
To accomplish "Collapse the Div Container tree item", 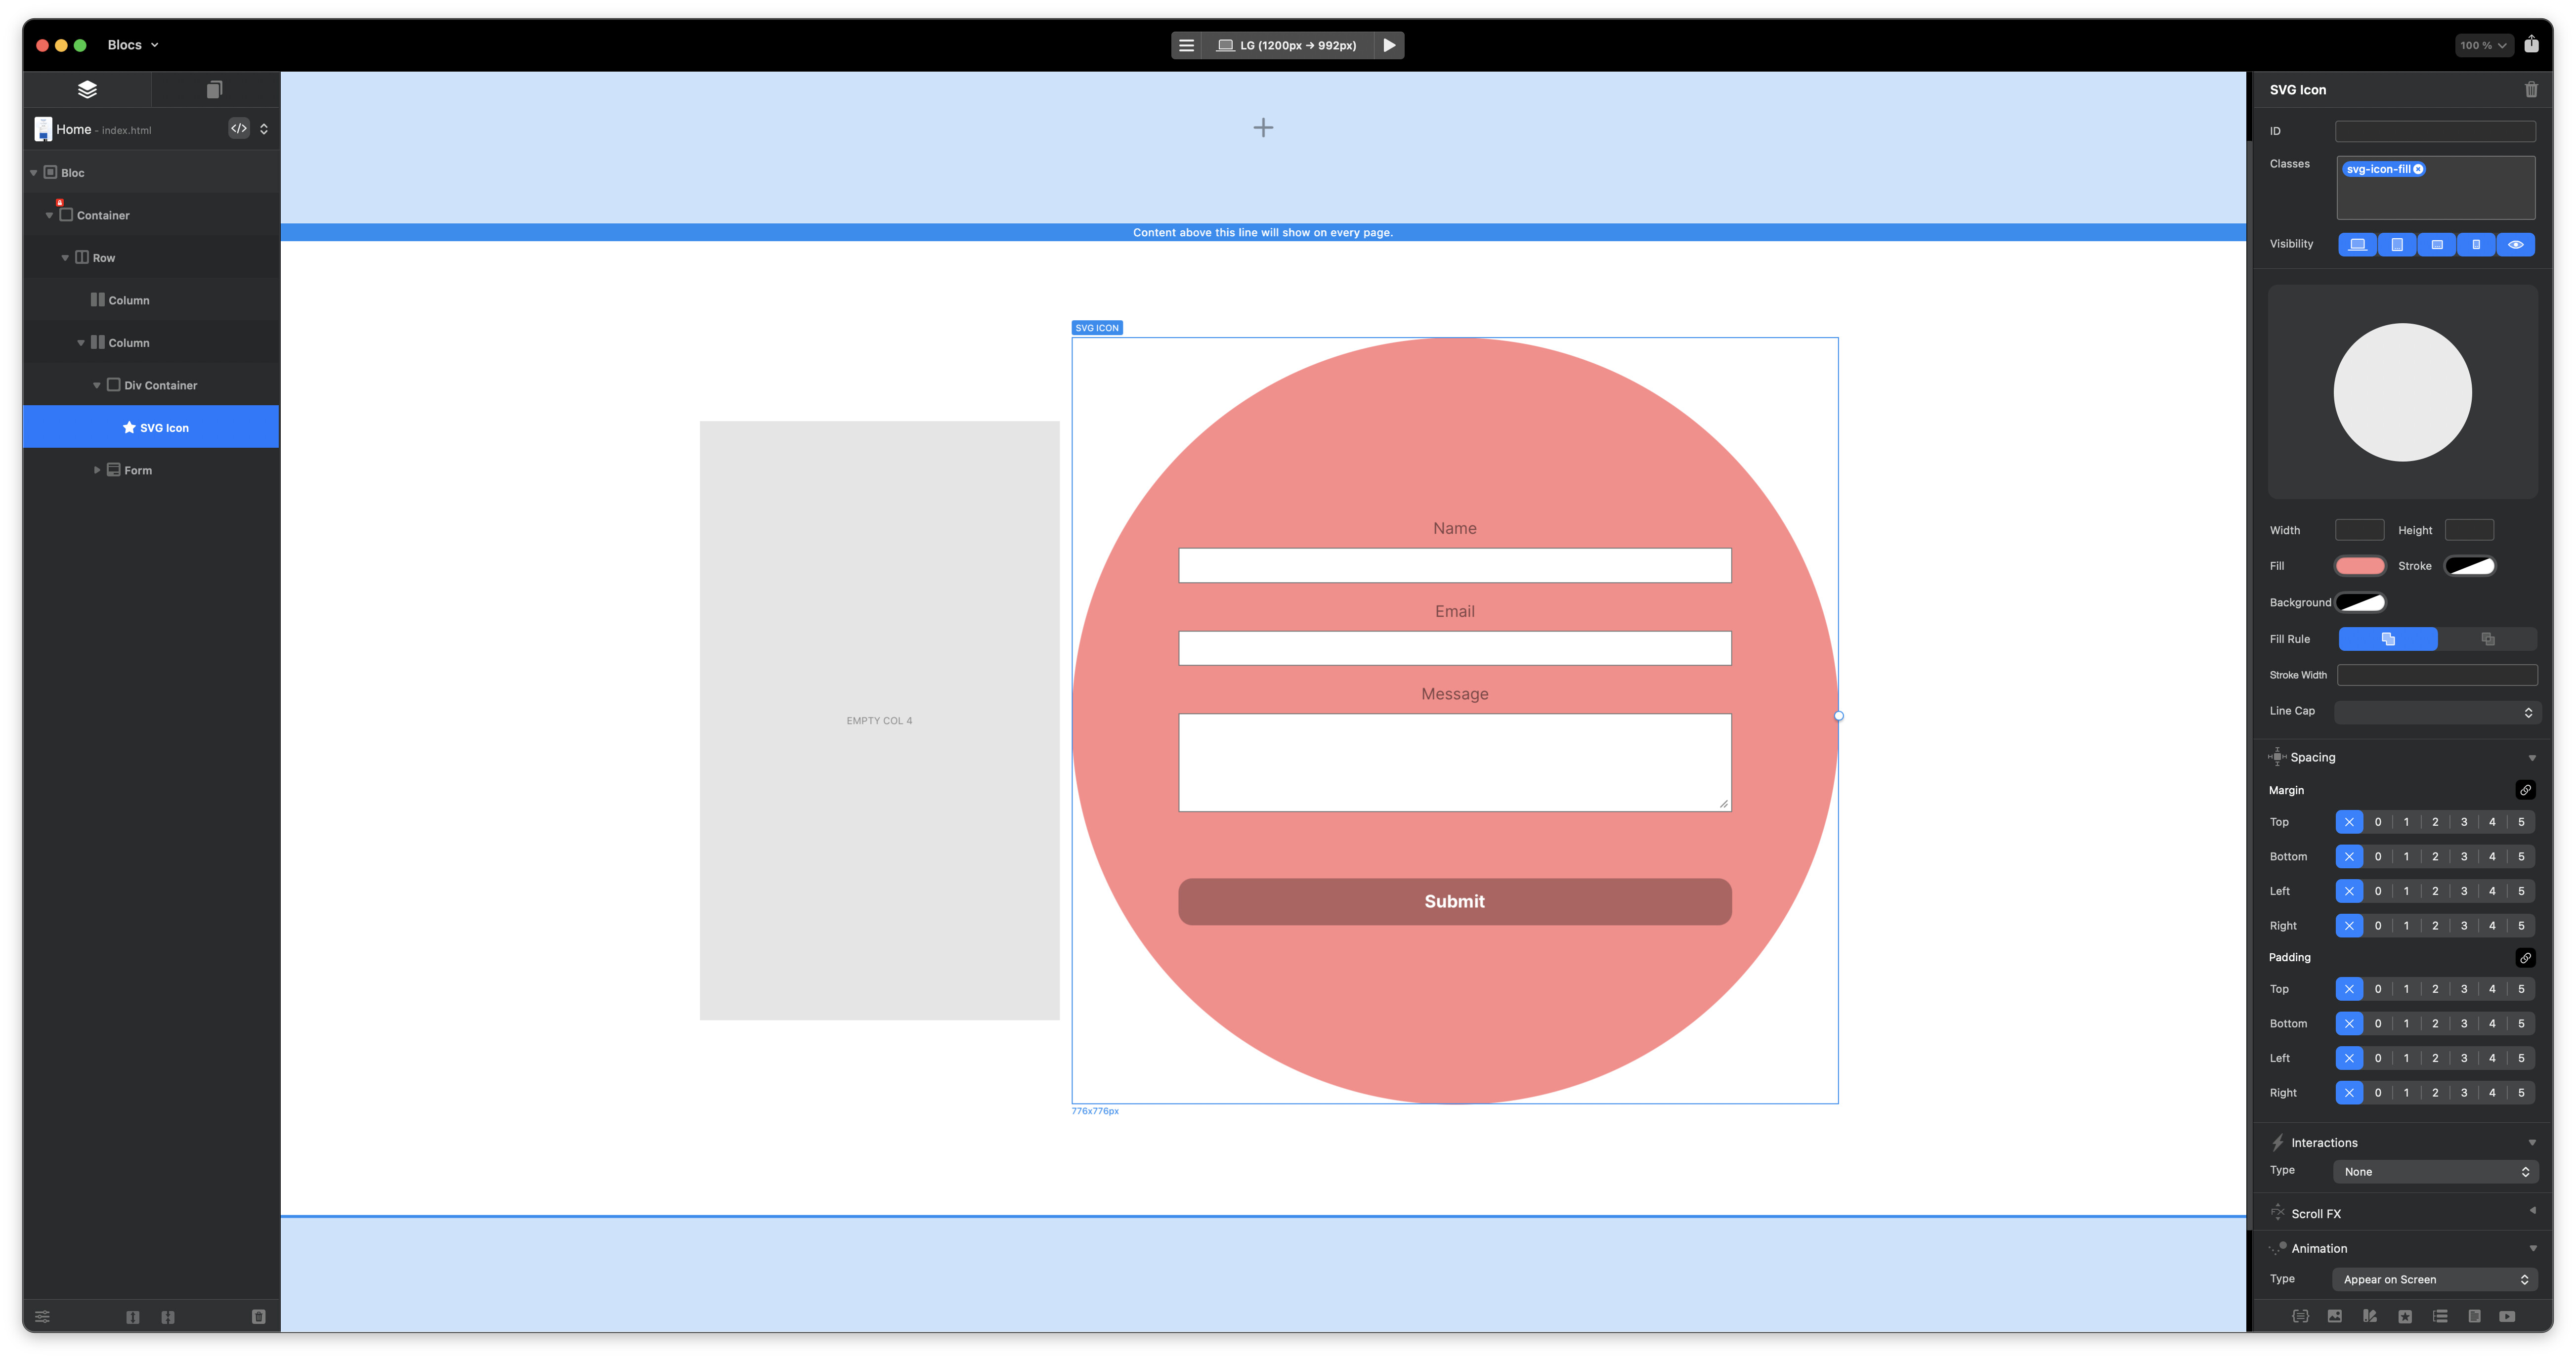I will coord(97,386).
